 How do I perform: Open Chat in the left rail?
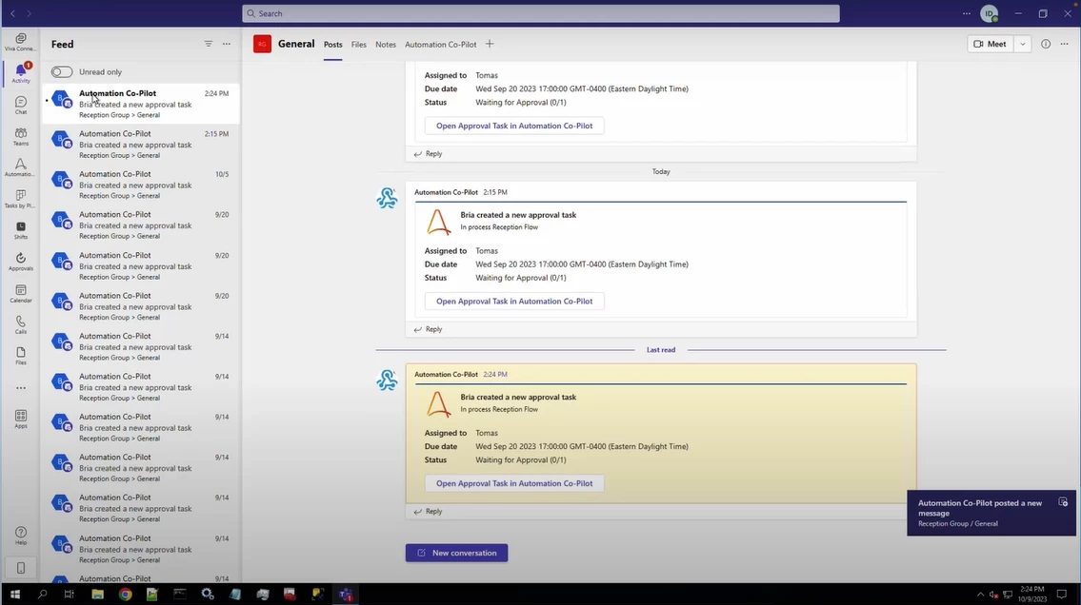pos(21,105)
